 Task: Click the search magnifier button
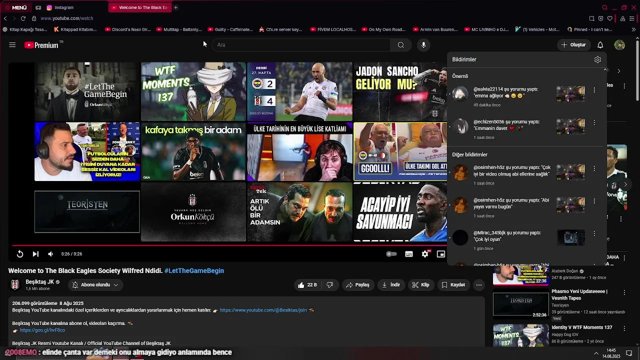[x=400, y=45]
